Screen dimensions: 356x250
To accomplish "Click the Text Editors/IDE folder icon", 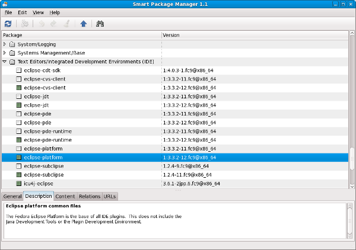I will point(12,62).
